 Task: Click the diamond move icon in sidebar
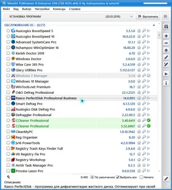166,50
